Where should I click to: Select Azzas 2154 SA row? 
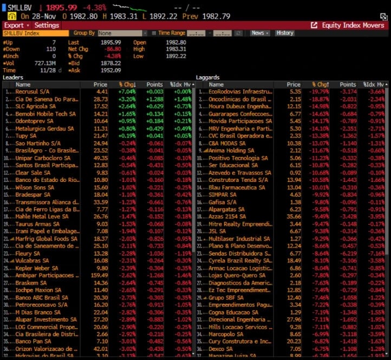point(290,217)
